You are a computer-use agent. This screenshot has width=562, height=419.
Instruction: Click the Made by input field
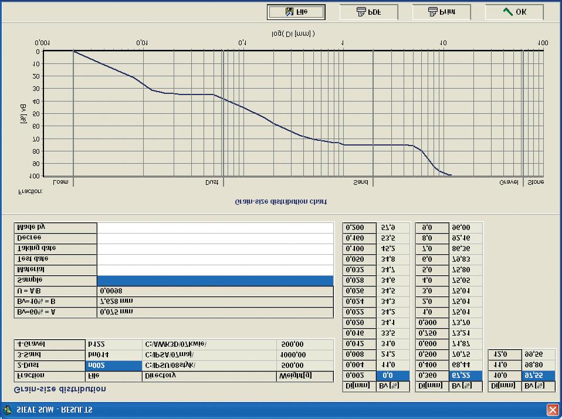215,228
